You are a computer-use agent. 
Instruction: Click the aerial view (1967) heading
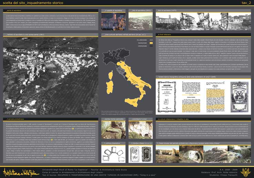[x=25, y=35]
